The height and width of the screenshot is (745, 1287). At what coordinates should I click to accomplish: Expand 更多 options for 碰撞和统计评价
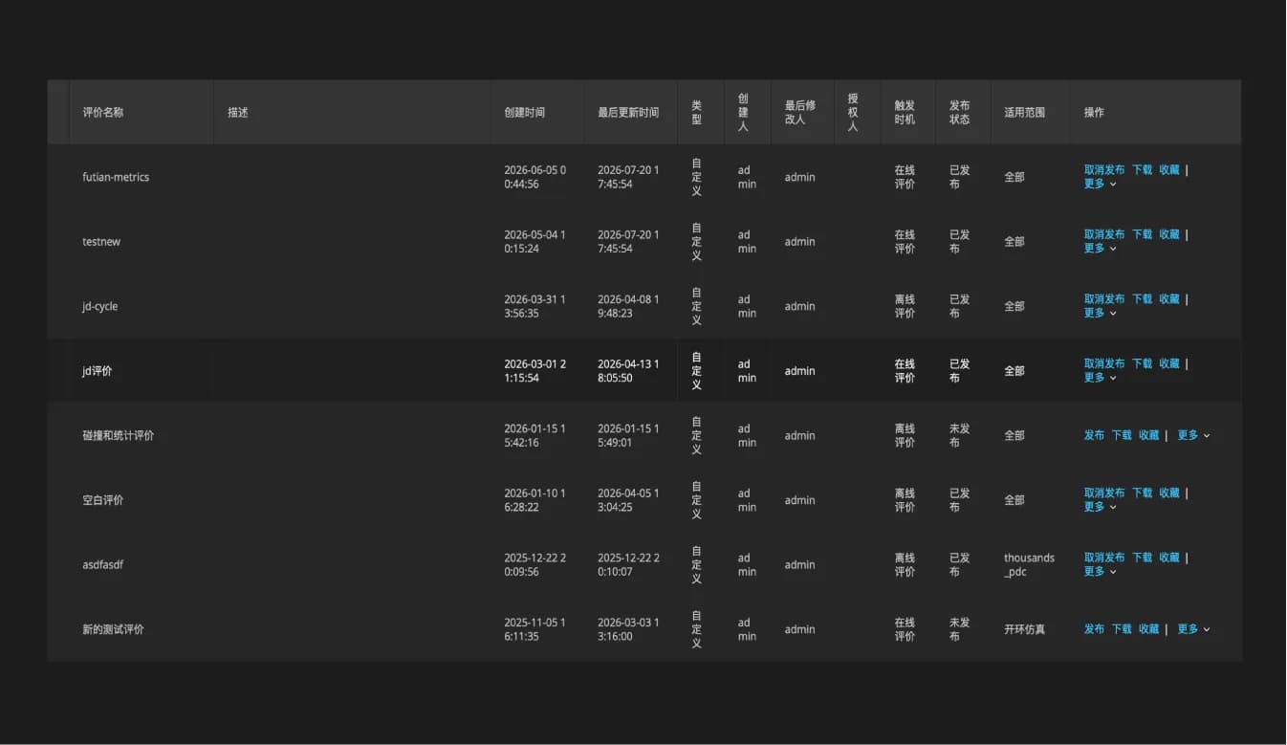coord(1193,435)
